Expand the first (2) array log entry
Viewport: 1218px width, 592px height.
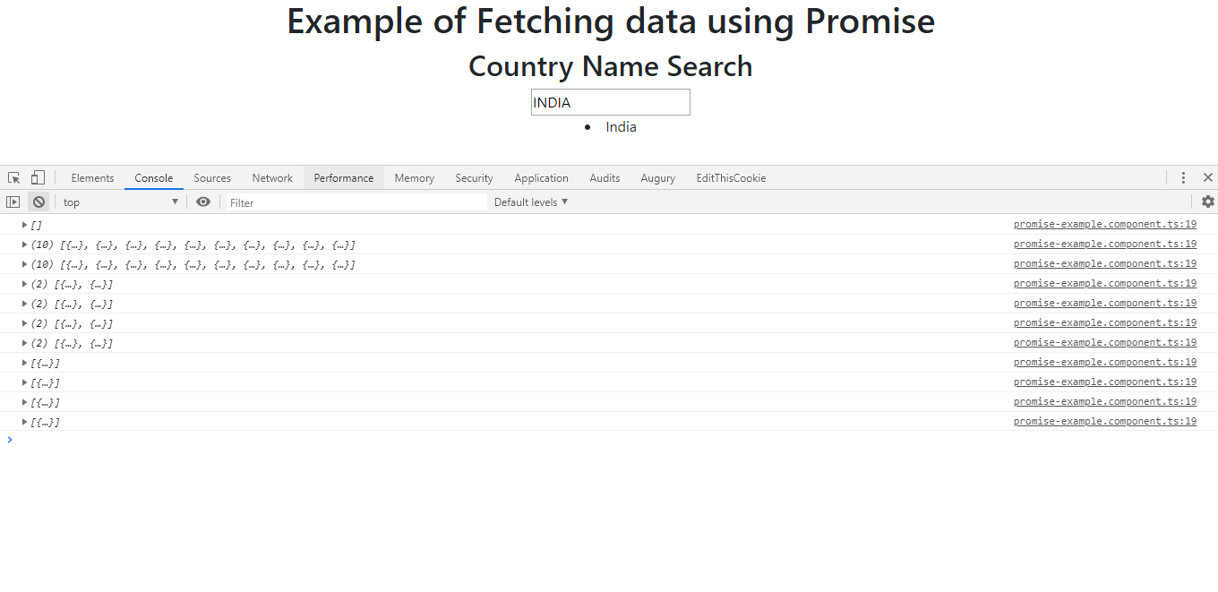25,284
